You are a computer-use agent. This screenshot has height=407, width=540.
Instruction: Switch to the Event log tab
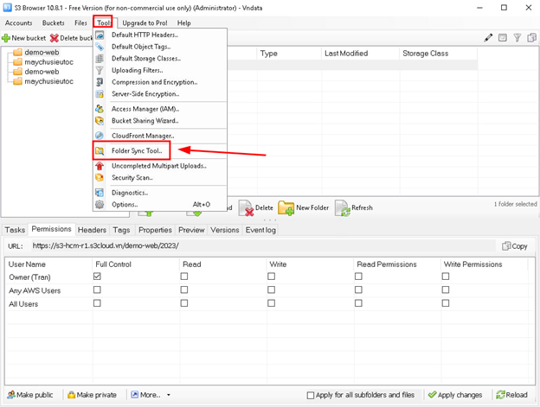[260, 231]
